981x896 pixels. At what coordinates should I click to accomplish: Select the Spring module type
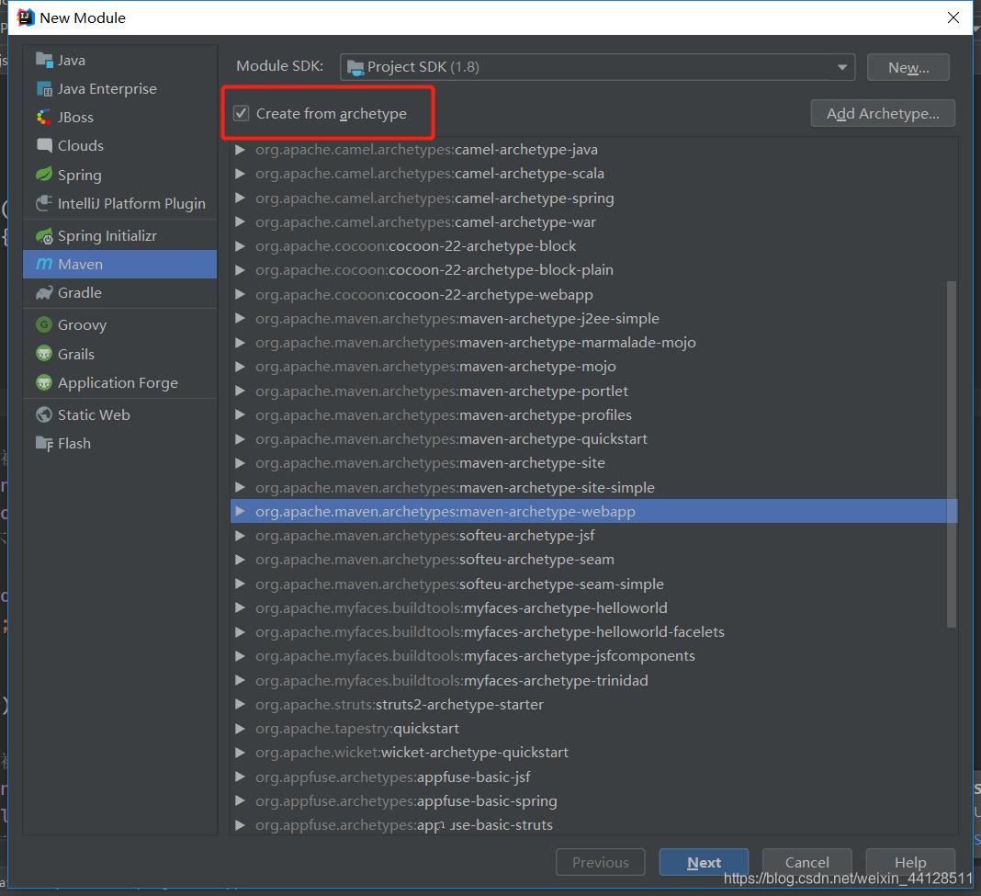point(120,175)
